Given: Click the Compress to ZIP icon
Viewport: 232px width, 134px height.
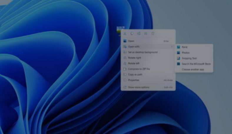Looking at the screenshot, I should pyautogui.click(x=125, y=69).
